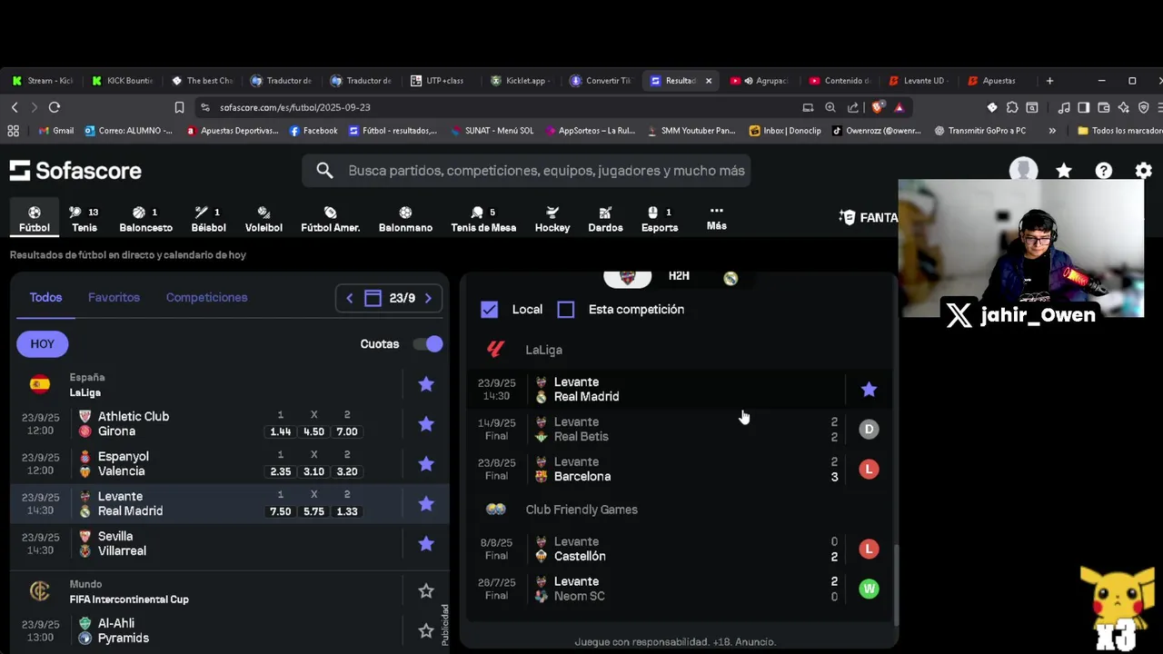Open the Gmail bookmark
The image size is (1163, 654).
pyautogui.click(x=55, y=131)
